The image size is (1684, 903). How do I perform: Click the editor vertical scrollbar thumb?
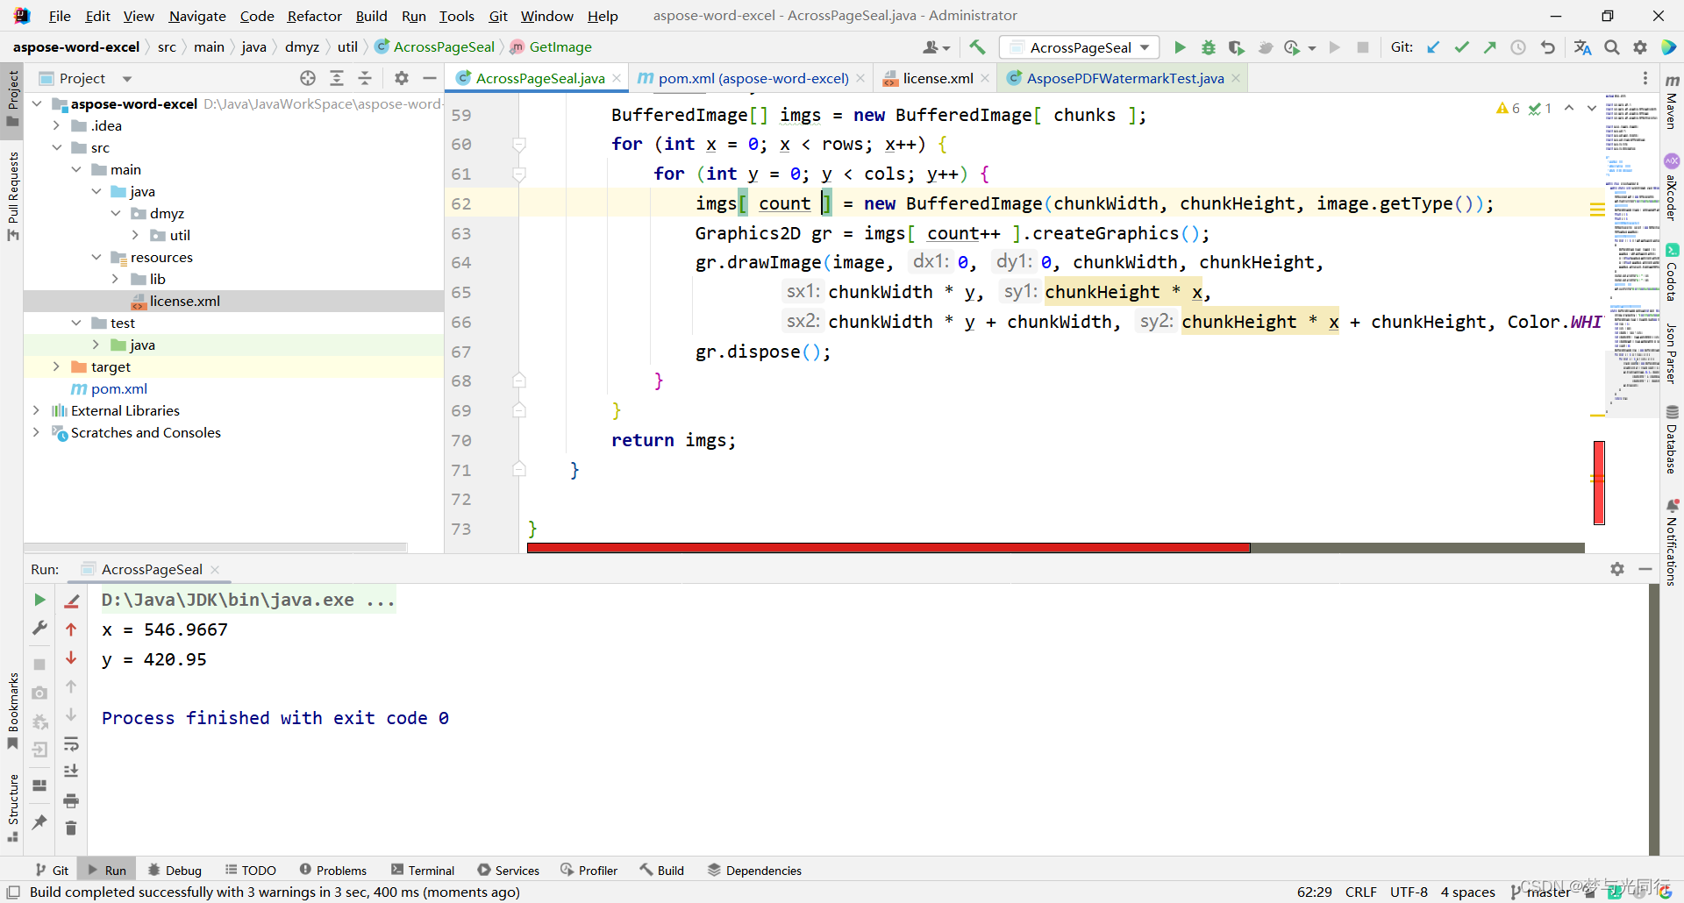pyautogui.click(x=1599, y=483)
